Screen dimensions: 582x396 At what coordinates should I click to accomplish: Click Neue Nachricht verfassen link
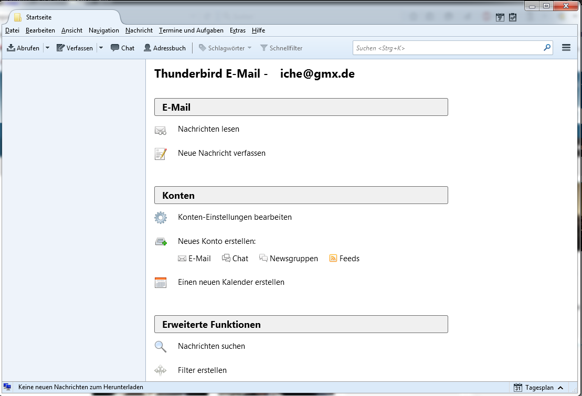[x=221, y=153]
